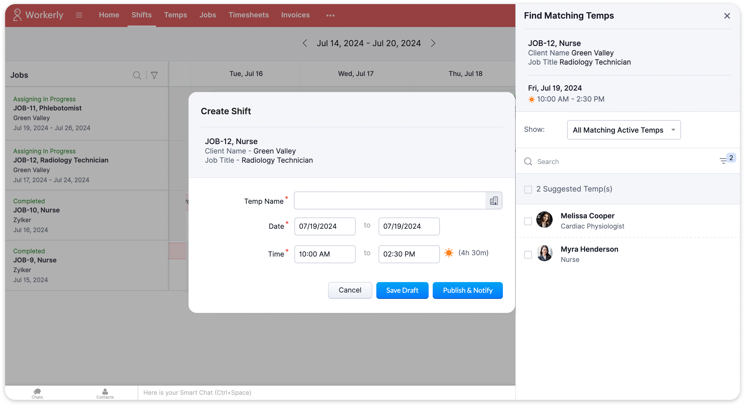
Task: Click the hamburger menu icon beside Workerly
Action: pos(79,15)
